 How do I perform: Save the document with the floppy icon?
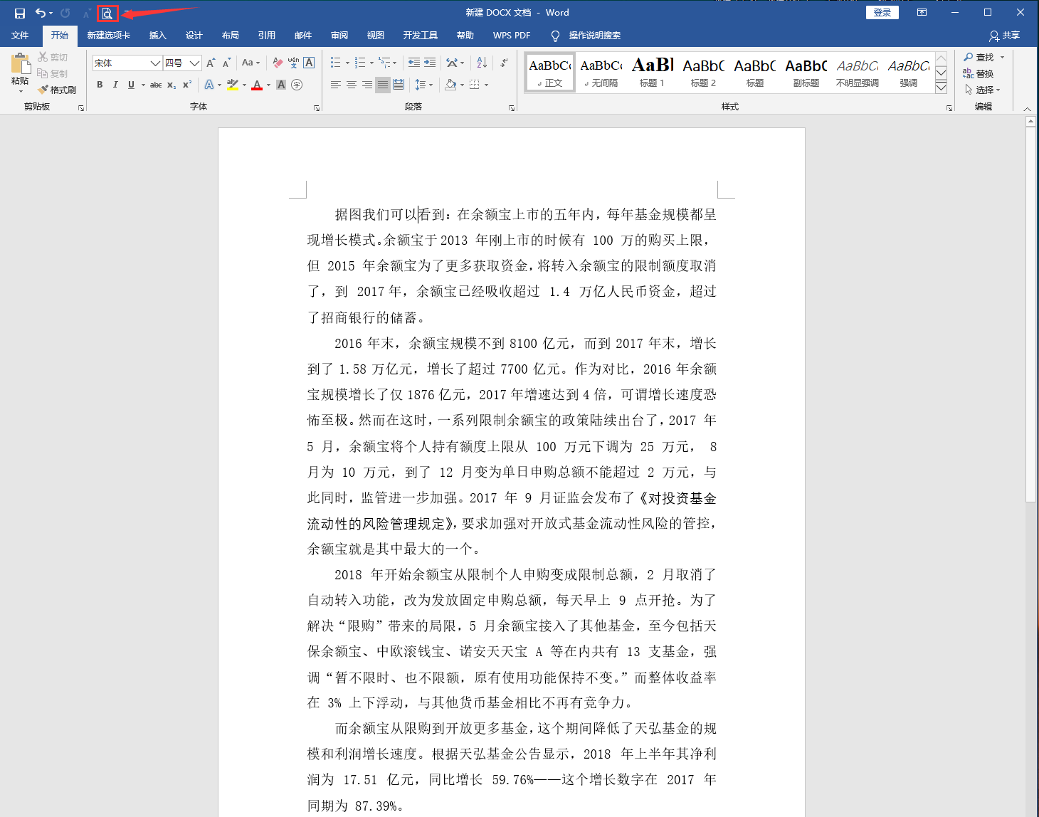pos(19,13)
